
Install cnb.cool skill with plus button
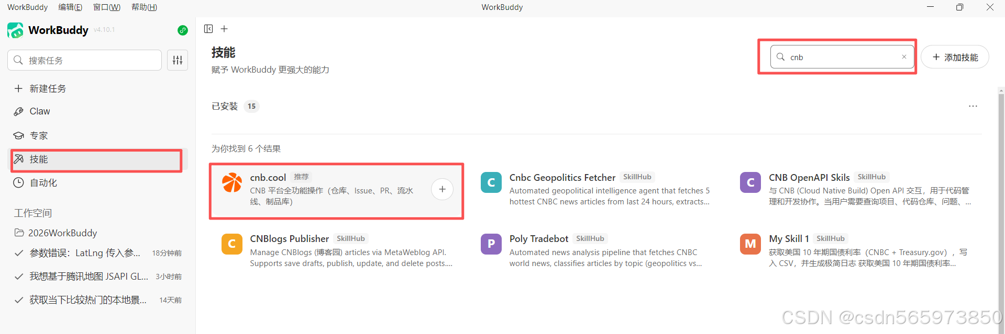443,189
